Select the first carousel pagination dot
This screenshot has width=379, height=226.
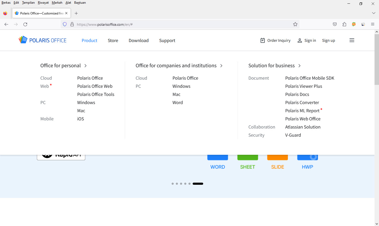tap(173, 183)
